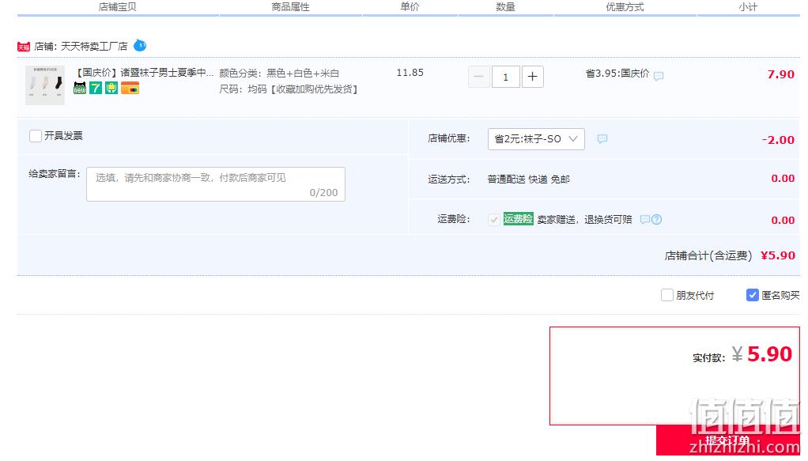Screen dimensions: 808x461
Task: Increase quantity with the plus button
Action: 532,77
